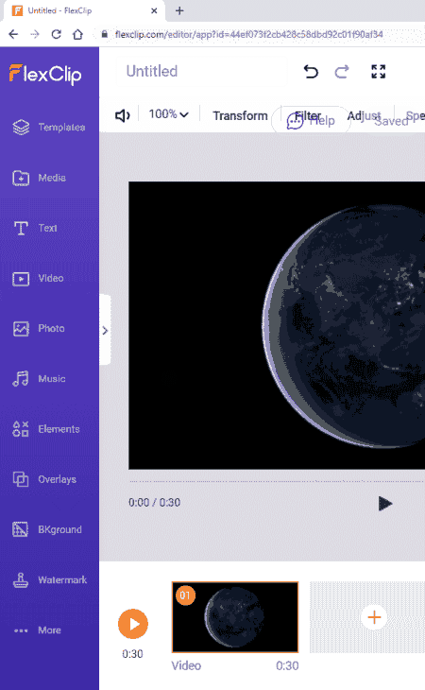Open a new browser tab

click(x=179, y=11)
